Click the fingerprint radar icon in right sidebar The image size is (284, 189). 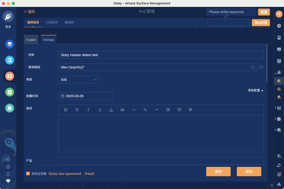pos(279,89)
